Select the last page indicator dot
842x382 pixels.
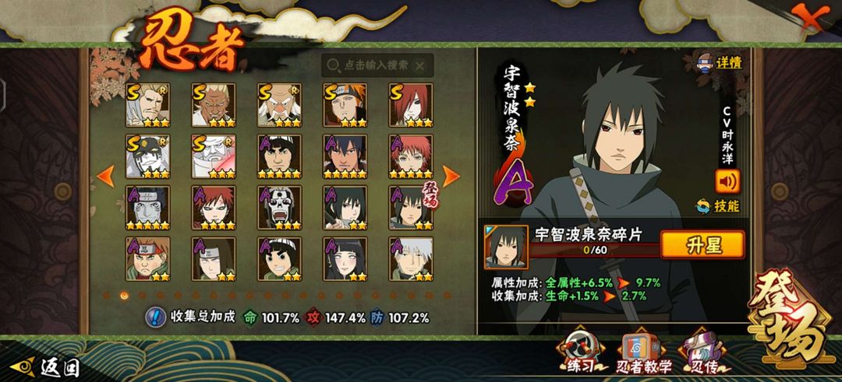point(446,295)
